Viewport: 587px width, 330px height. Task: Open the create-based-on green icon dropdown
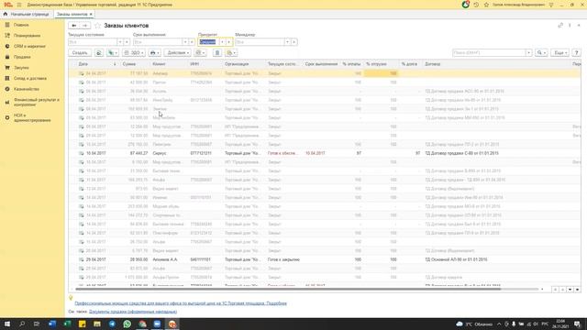coord(113,53)
